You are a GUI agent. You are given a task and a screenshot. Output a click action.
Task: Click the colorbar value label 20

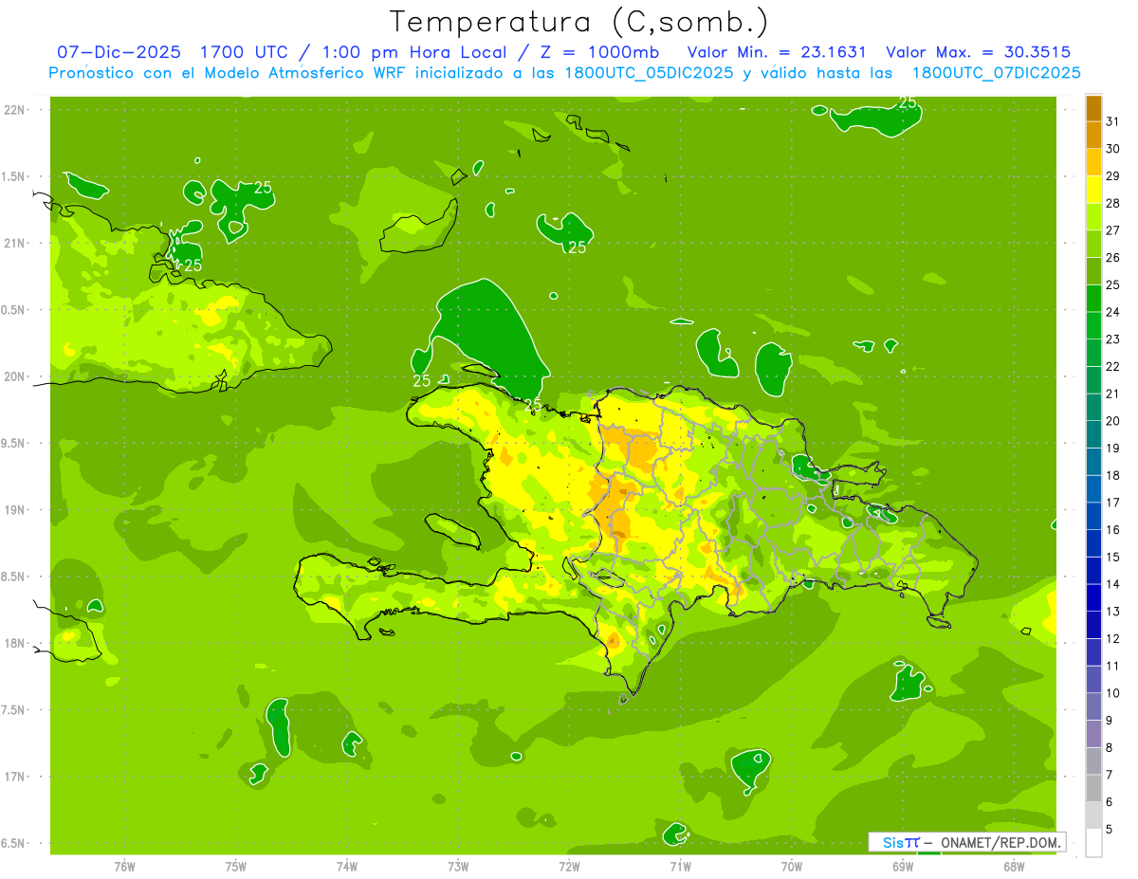coord(1113,421)
